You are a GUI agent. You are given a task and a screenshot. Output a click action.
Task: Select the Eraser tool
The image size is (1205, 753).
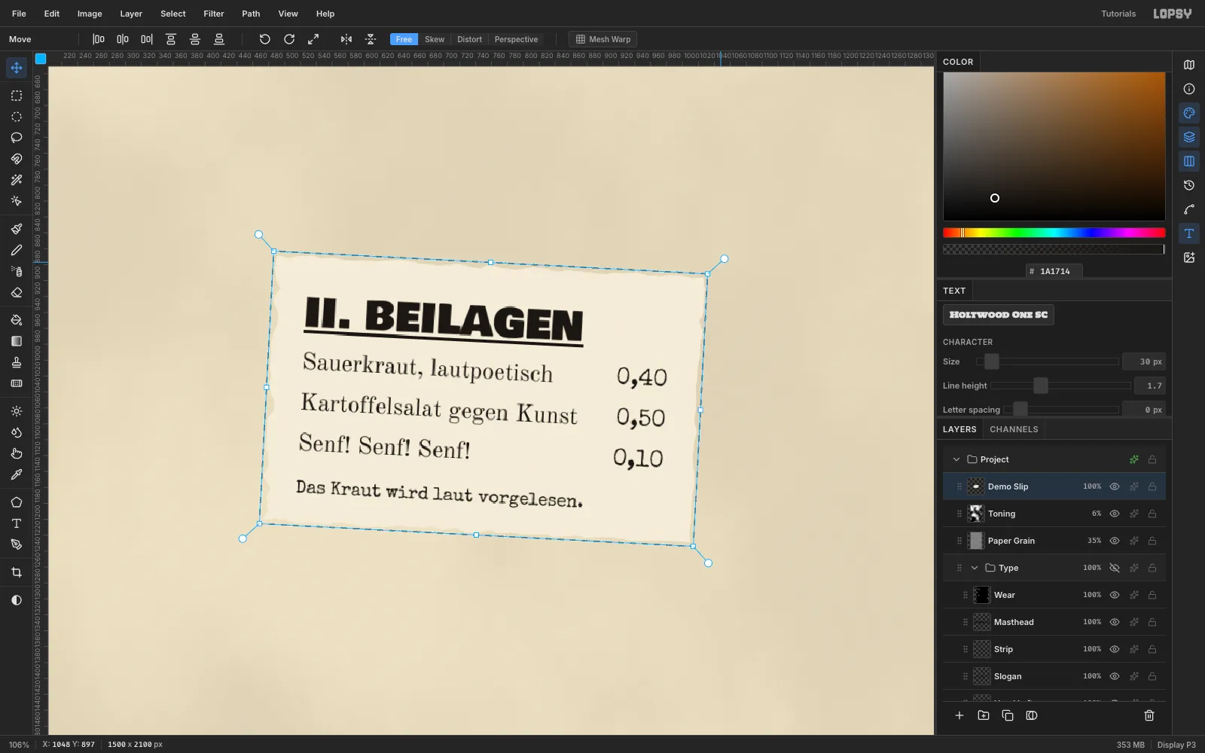17,292
